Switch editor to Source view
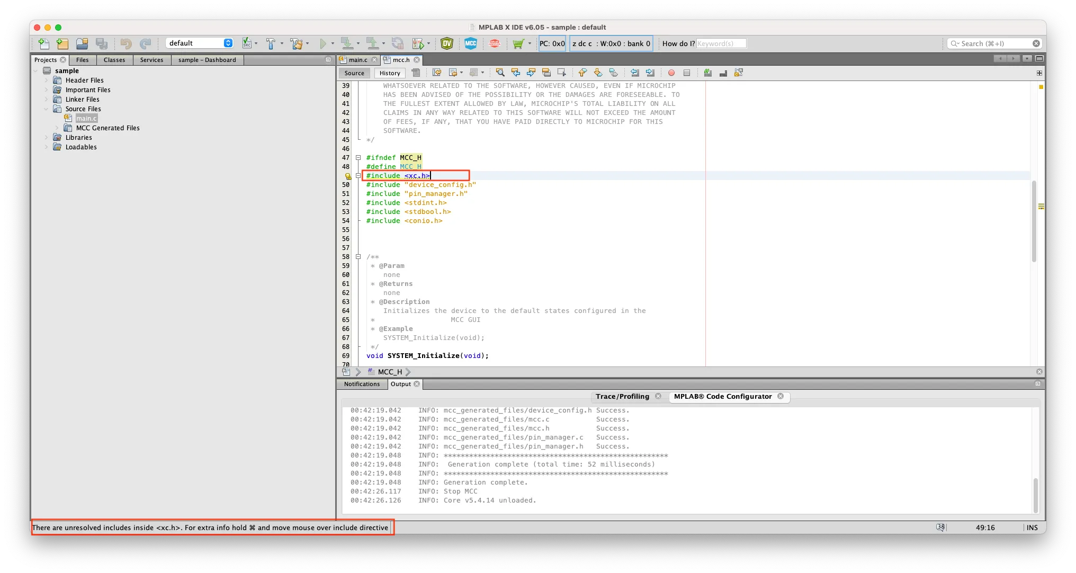The height and width of the screenshot is (573, 1076). click(354, 73)
